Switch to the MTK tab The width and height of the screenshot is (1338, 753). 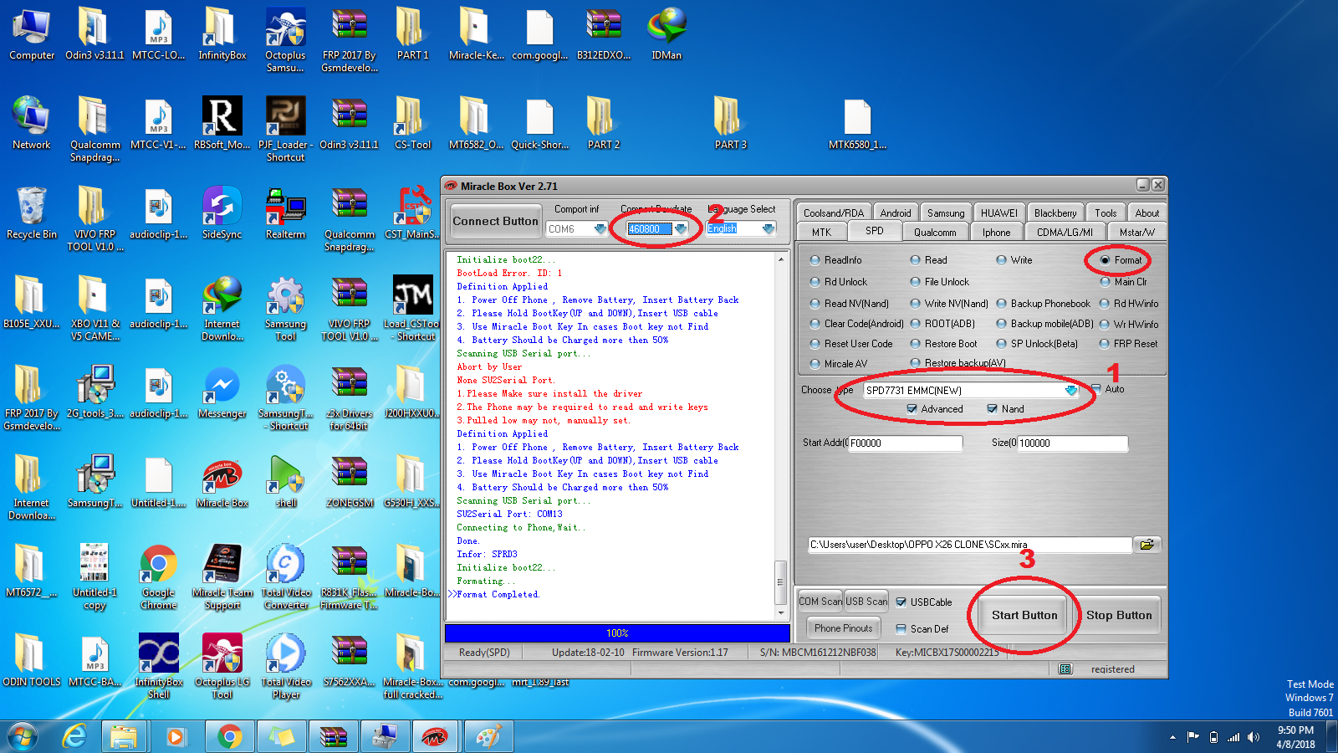coord(822,233)
